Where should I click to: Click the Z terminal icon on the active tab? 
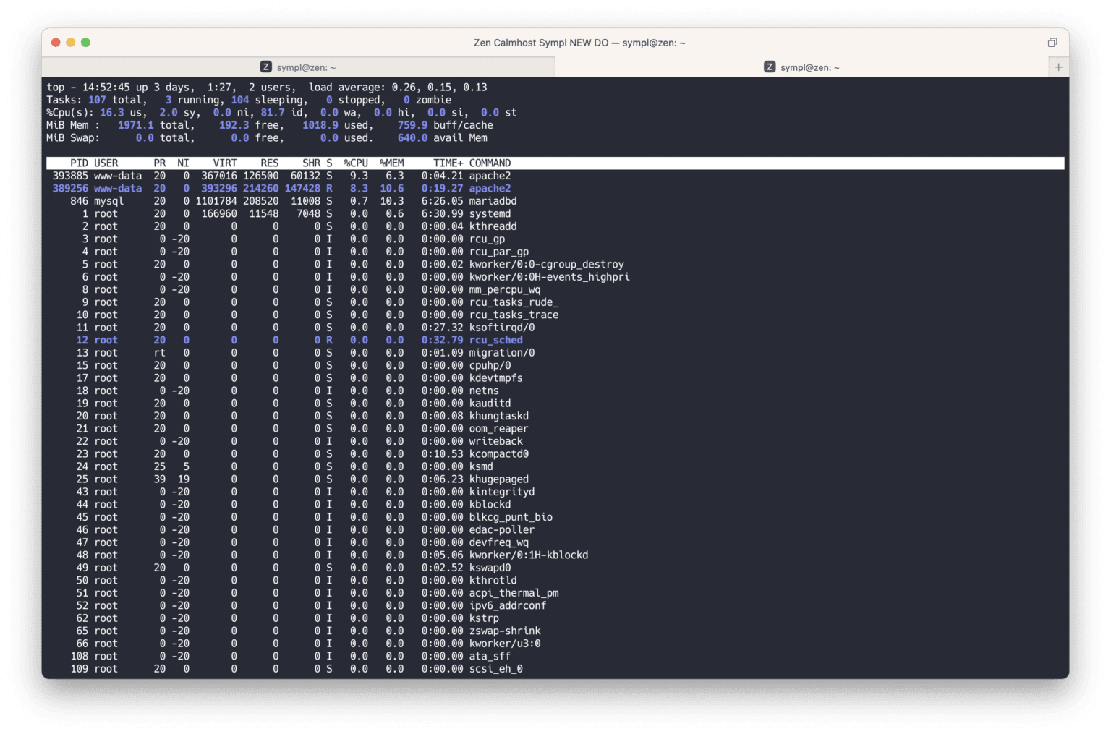265,67
